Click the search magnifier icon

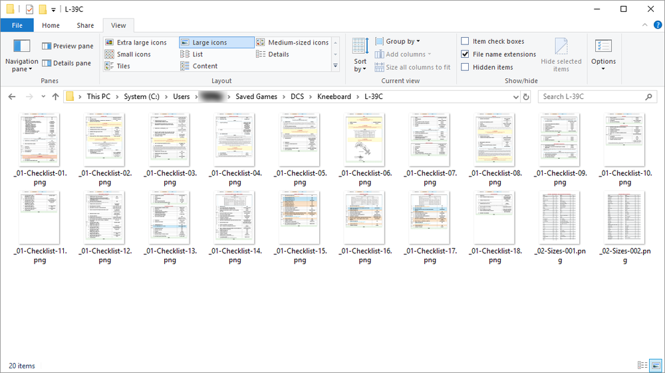[648, 96]
